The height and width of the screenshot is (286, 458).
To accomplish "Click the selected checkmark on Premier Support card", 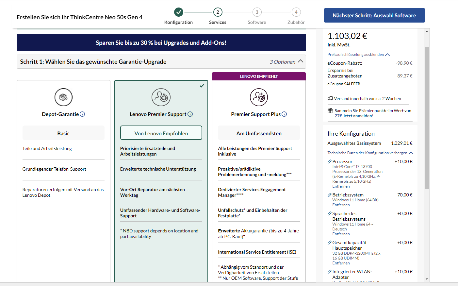I will coord(202,86).
